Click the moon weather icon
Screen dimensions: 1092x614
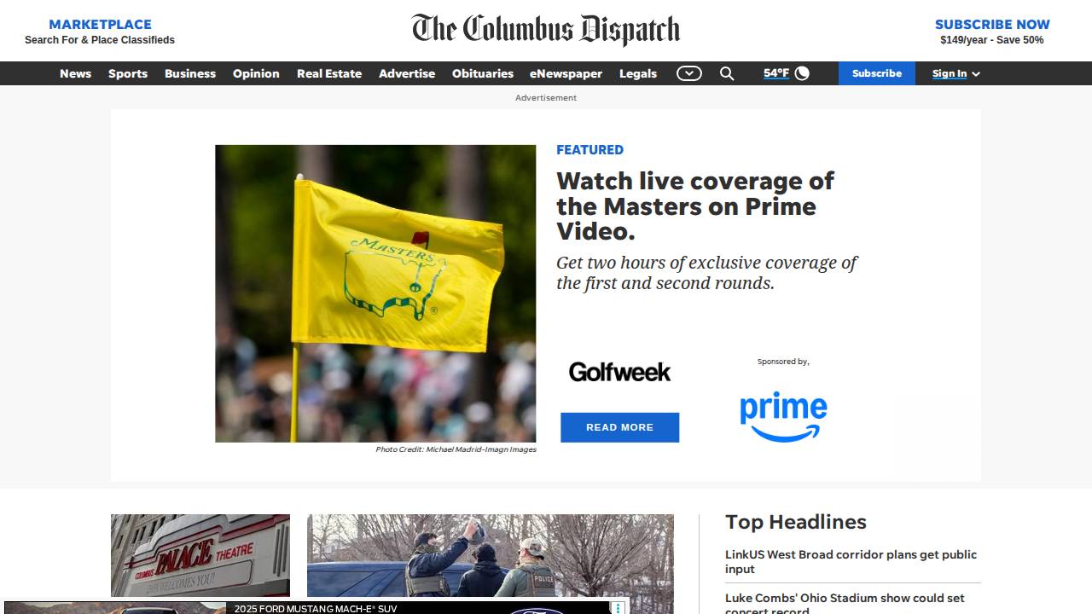pos(802,73)
